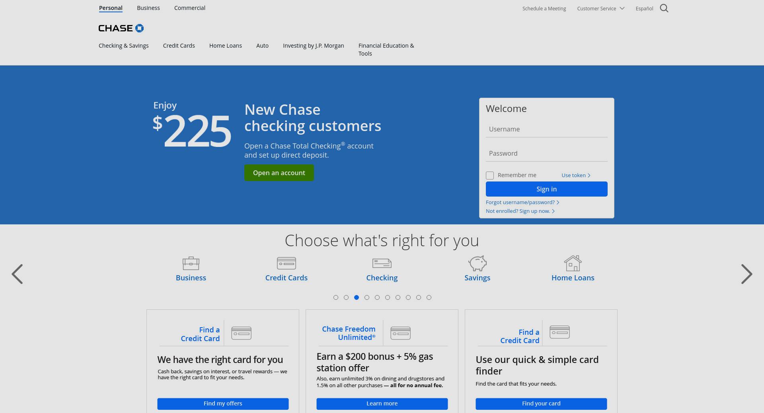Click the Credit Cards carousel icon
Screen dimensions: 764x413
[x=286, y=263]
